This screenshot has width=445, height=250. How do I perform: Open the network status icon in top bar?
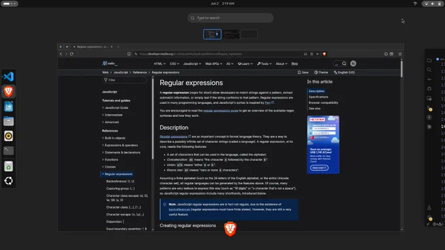point(426,4)
